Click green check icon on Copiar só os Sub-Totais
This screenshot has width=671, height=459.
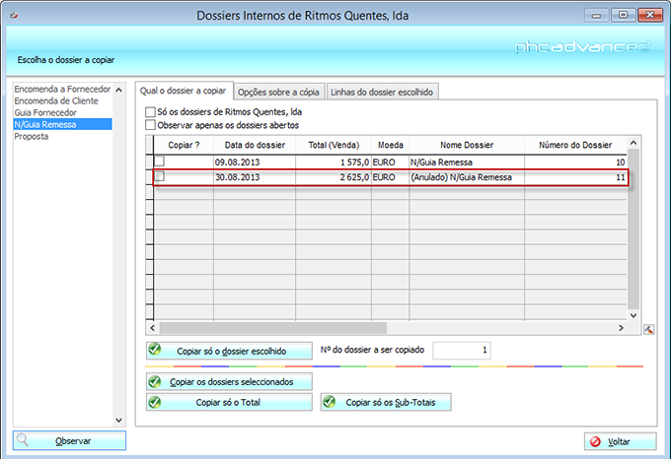(x=329, y=402)
